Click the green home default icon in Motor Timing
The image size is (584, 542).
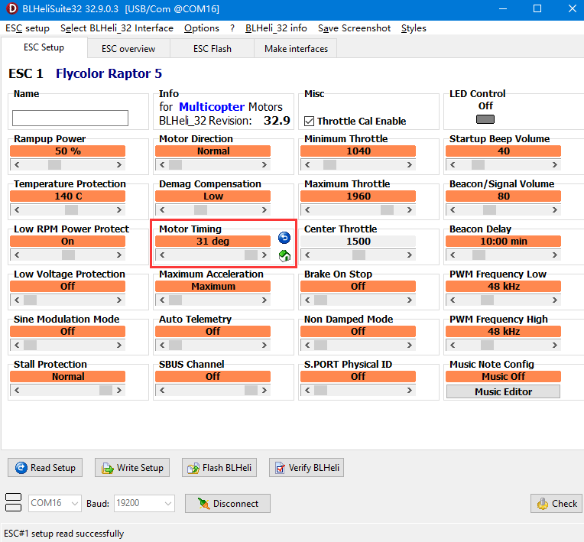pyautogui.click(x=284, y=255)
